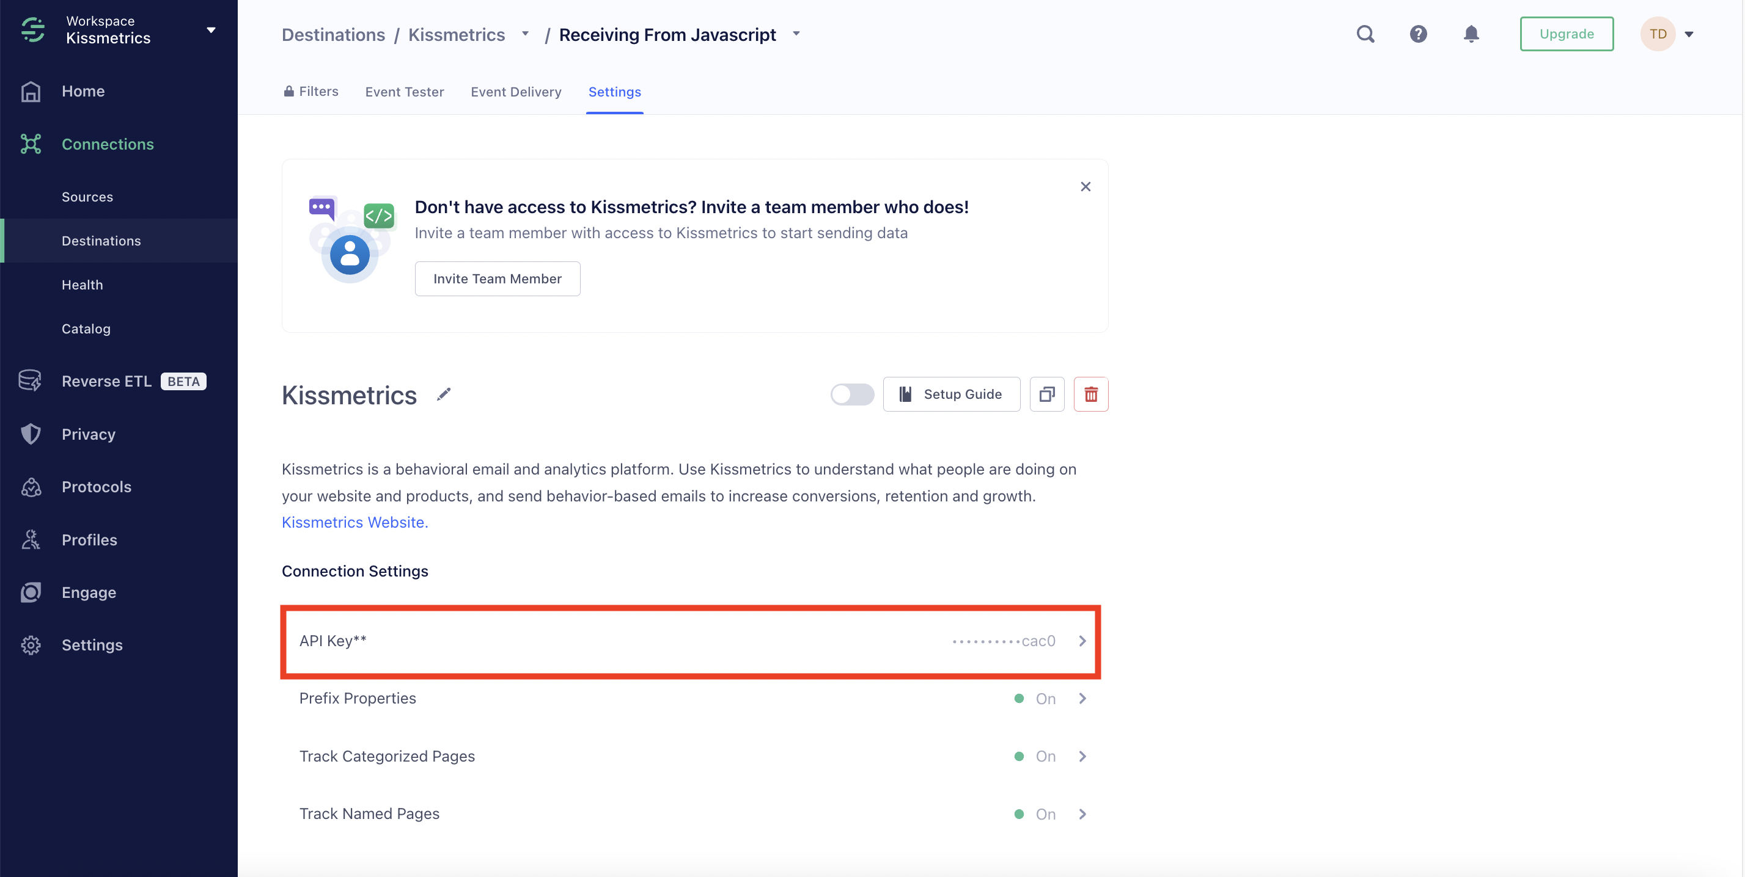Viewport: 1745px width, 877px height.
Task: Dismiss the invite team member banner
Action: [1086, 187]
